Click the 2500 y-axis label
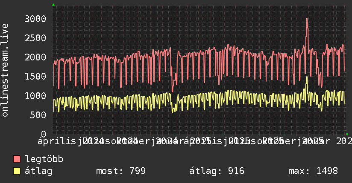This screenshot has height=183, width=352. (35, 38)
